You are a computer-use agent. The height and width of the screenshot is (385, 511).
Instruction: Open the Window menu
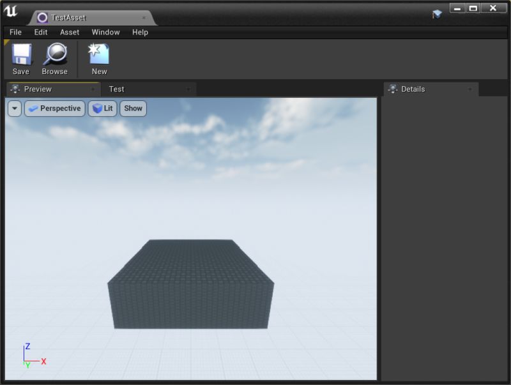(106, 32)
